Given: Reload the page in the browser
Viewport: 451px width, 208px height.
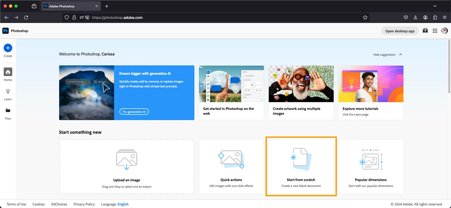Looking at the screenshot, I should tap(26, 18).
